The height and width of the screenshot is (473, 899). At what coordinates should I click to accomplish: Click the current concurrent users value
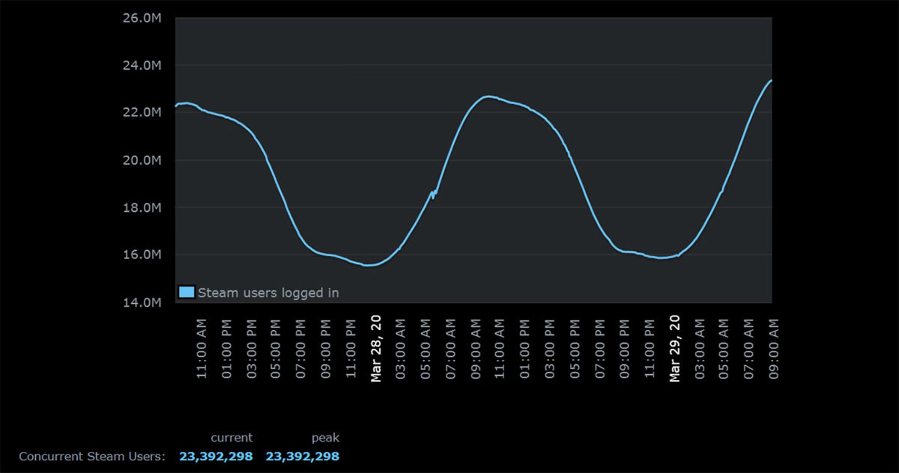point(216,456)
